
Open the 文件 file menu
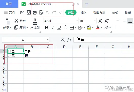pyautogui.click(x=10, y=12)
